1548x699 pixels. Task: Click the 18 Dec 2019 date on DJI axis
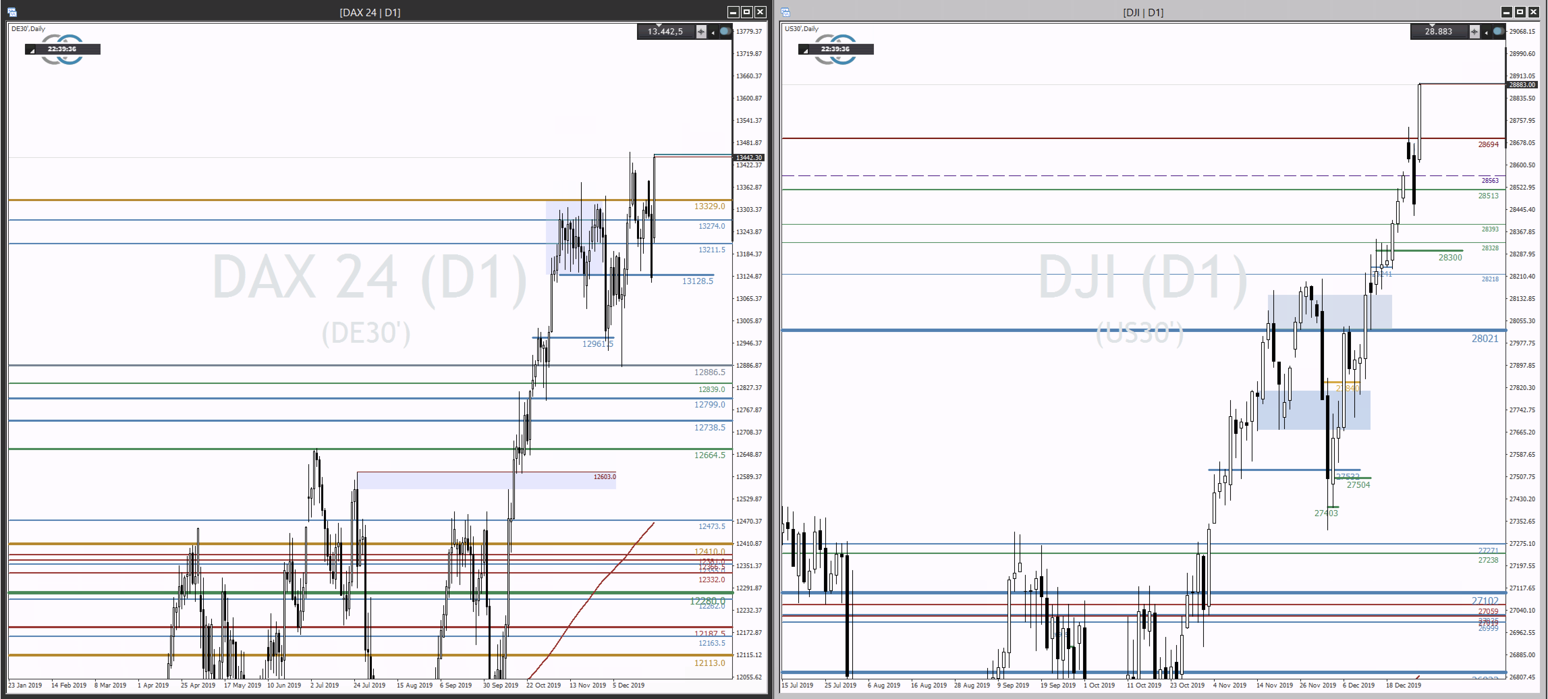(1403, 685)
